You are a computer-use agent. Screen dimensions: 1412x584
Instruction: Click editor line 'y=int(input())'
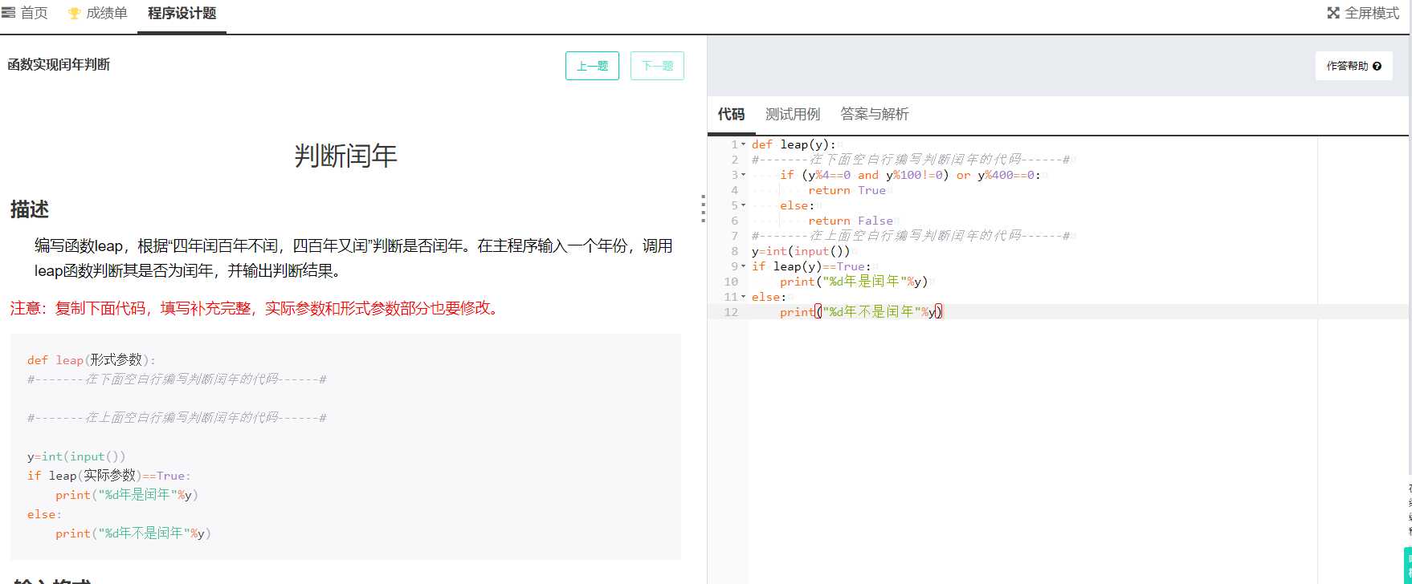pyautogui.click(x=801, y=251)
